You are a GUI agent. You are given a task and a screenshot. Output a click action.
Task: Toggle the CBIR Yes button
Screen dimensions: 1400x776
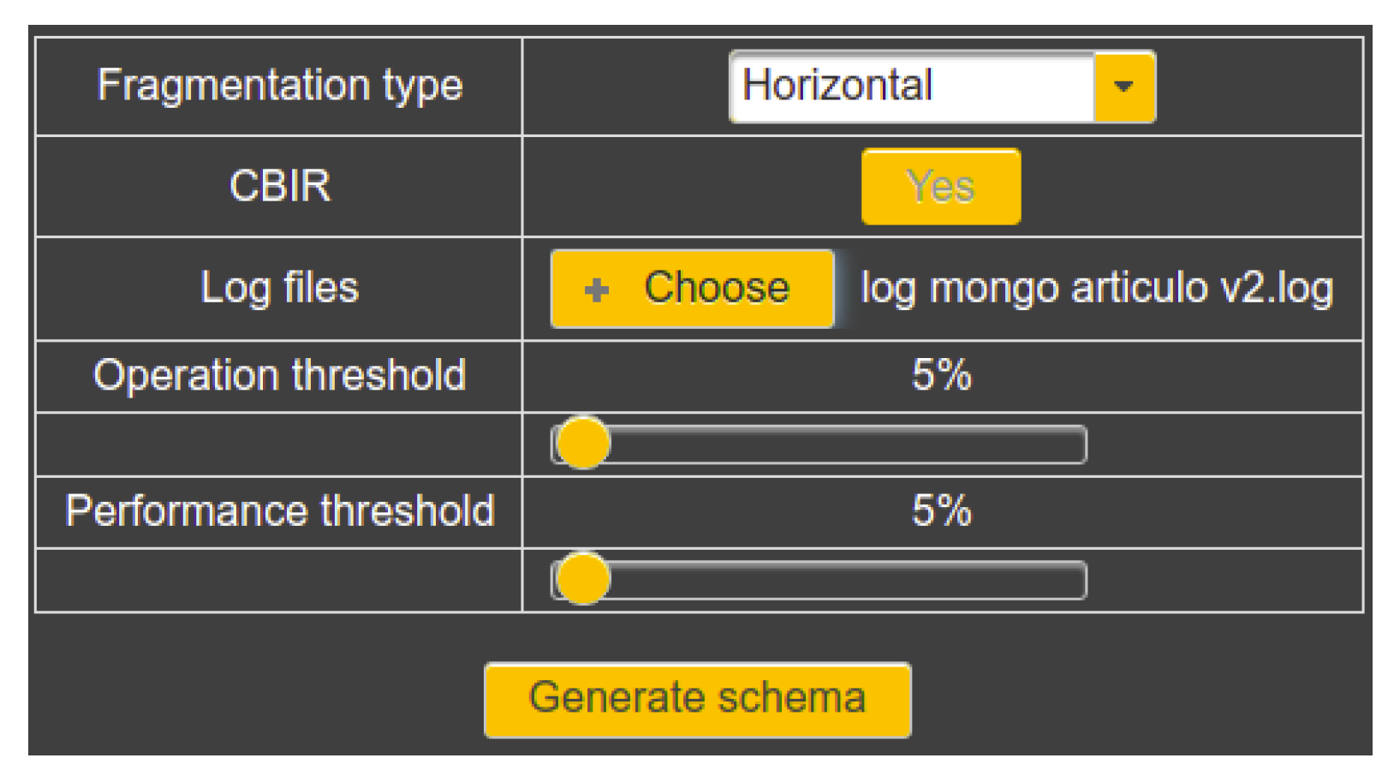coord(941,187)
